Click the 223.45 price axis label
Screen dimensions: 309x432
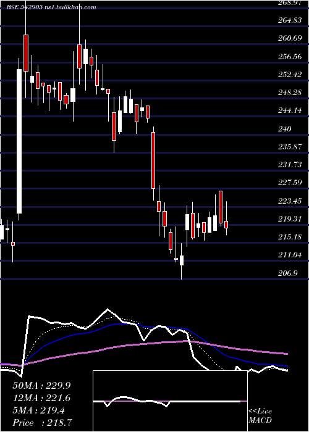(289, 201)
